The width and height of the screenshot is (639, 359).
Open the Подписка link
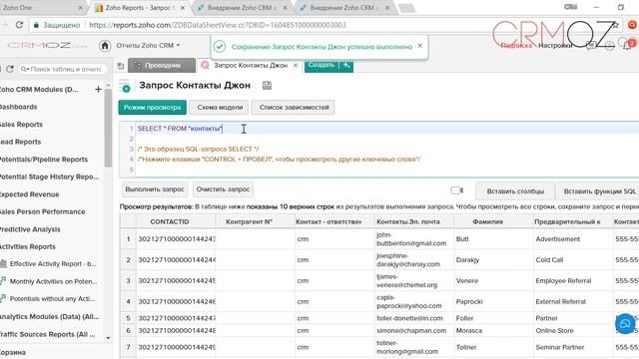(516, 46)
